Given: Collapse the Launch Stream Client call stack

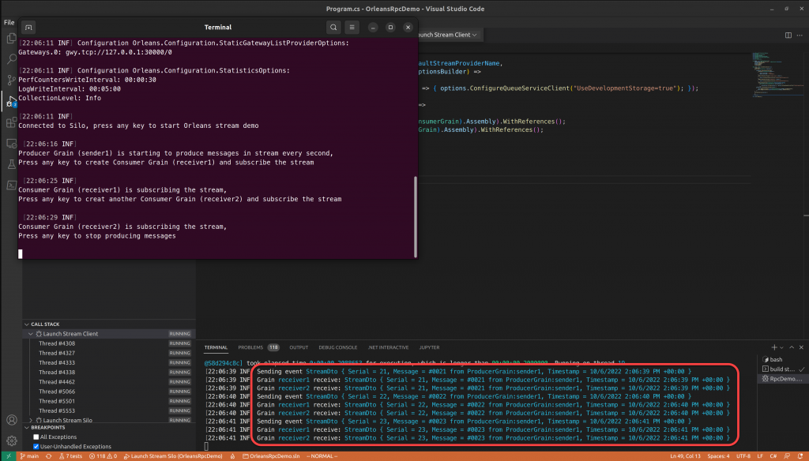Looking at the screenshot, I should click(x=32, y=334).
